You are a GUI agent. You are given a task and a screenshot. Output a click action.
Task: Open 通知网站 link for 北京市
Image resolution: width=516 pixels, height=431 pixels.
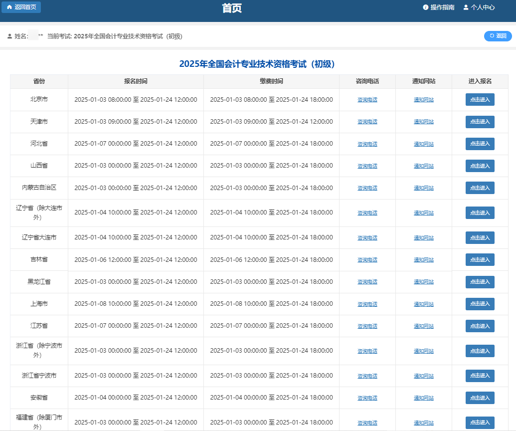click(424, 100)
